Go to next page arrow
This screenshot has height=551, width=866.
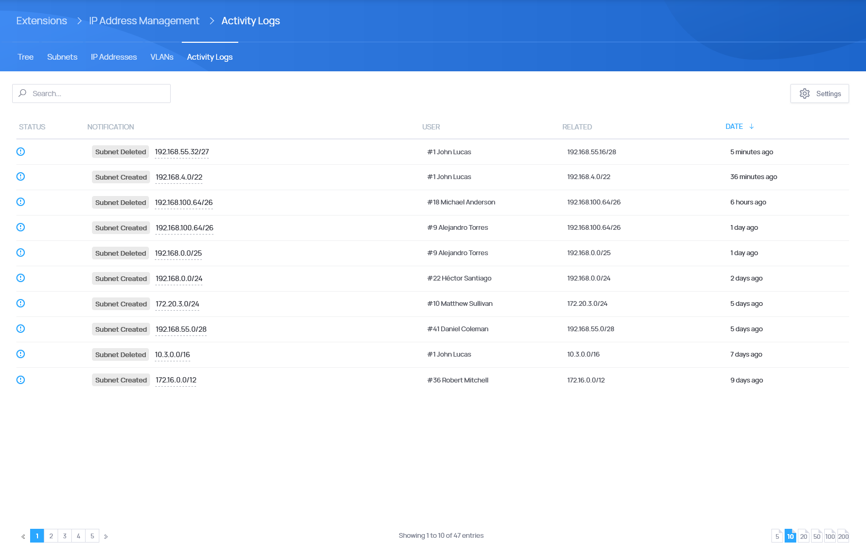tap(106, 536)
